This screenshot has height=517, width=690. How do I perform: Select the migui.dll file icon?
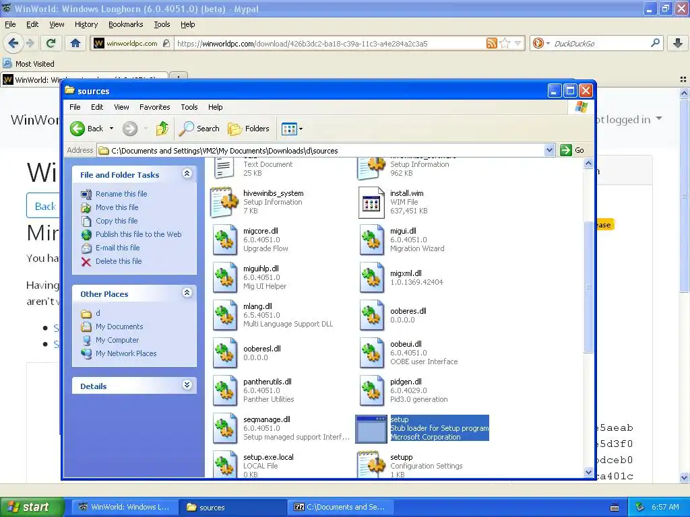[371, 240]
